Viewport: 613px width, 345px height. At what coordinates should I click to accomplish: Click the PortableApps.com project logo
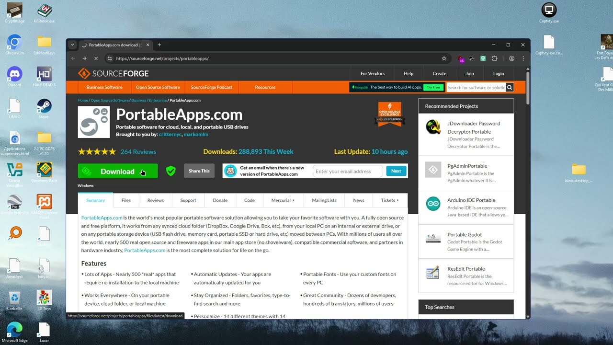(94, 122)
